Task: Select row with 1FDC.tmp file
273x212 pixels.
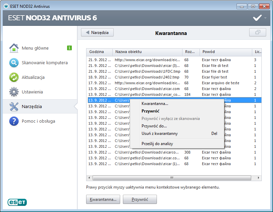Action: coord(174,71)
